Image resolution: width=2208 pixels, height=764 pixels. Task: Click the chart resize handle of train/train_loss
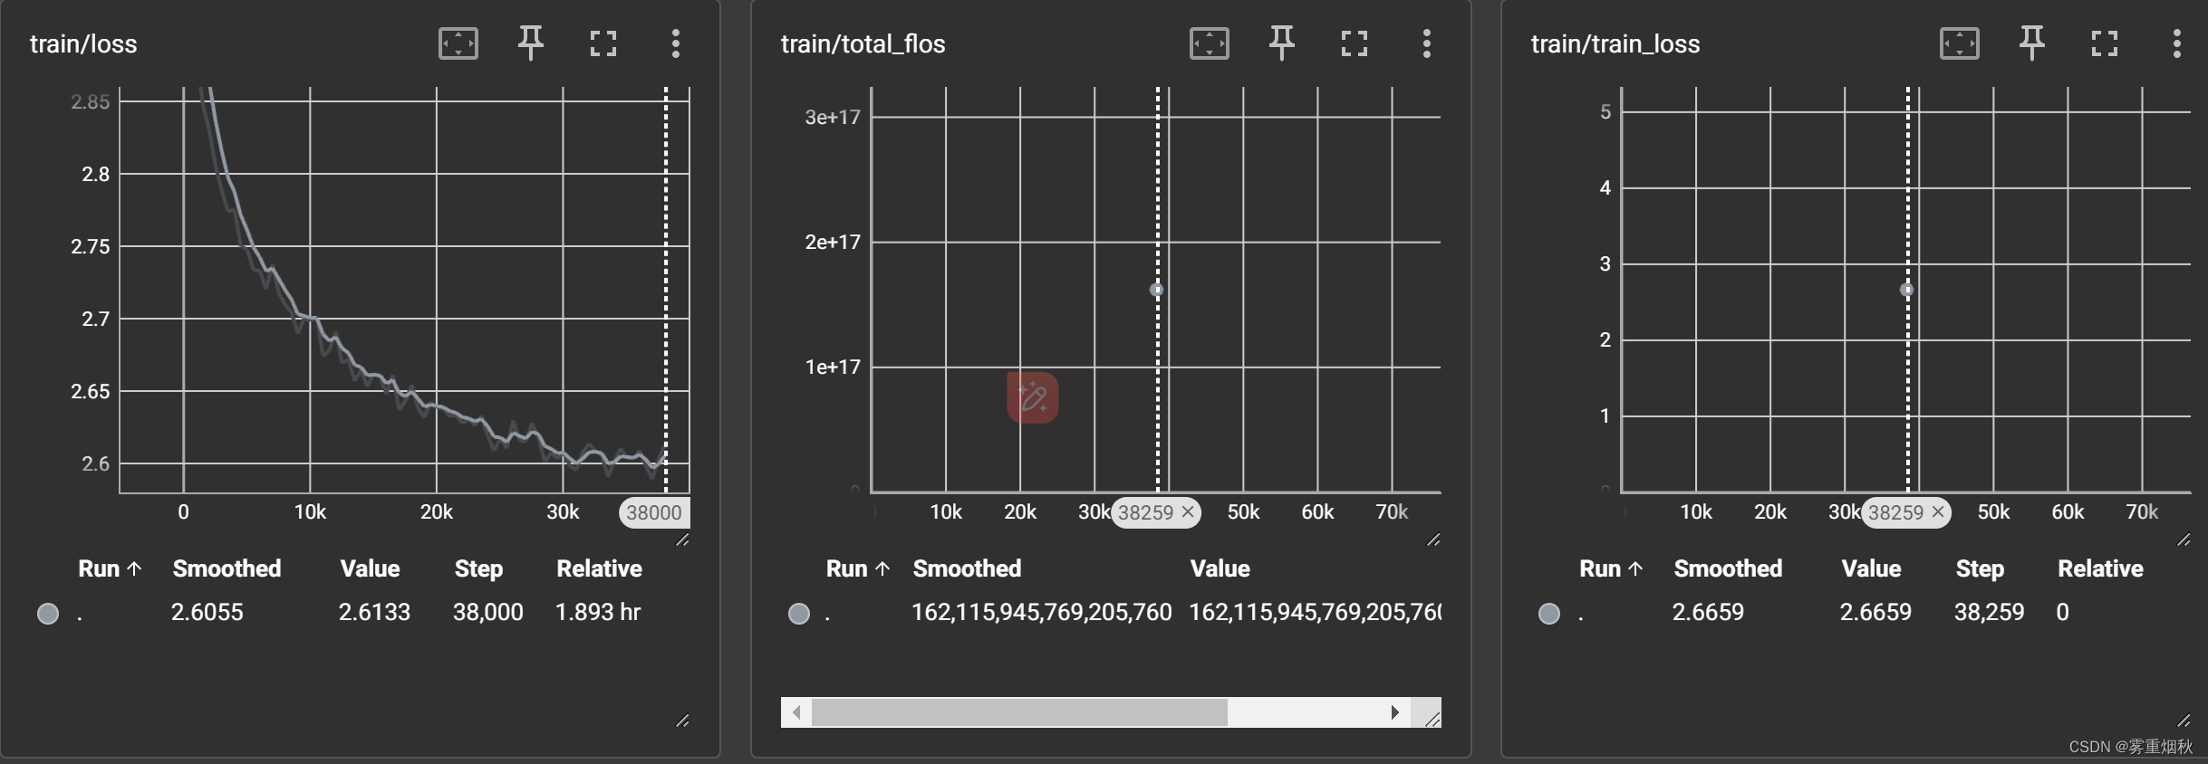click(2184, 540)
